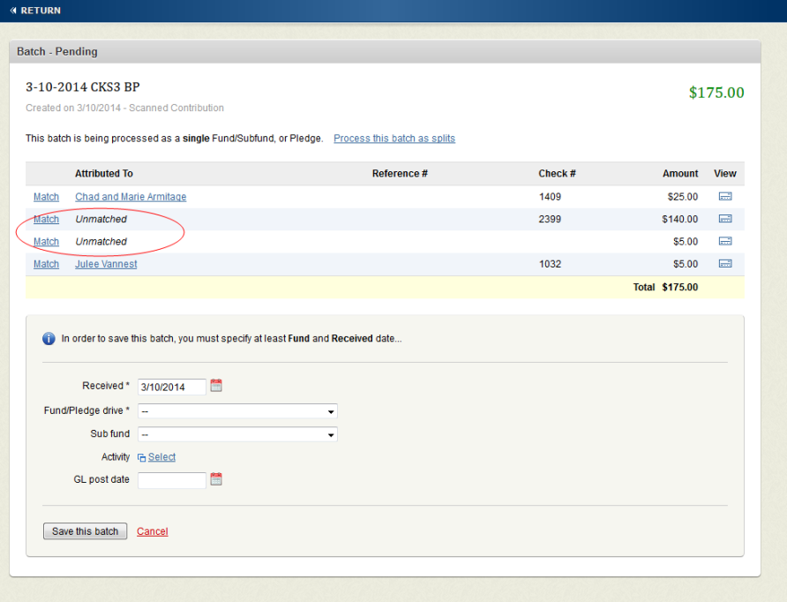
Task: Click the RETURN back arrow icon
Action: (13, 10)
